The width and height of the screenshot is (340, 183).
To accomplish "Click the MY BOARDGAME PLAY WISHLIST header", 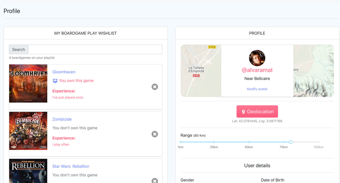I will pyautogui.click(x=86, y=33).
